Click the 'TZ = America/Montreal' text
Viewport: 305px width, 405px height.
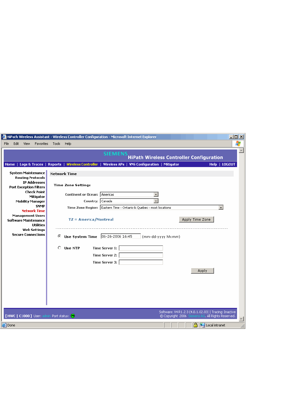tap(91, 219)
